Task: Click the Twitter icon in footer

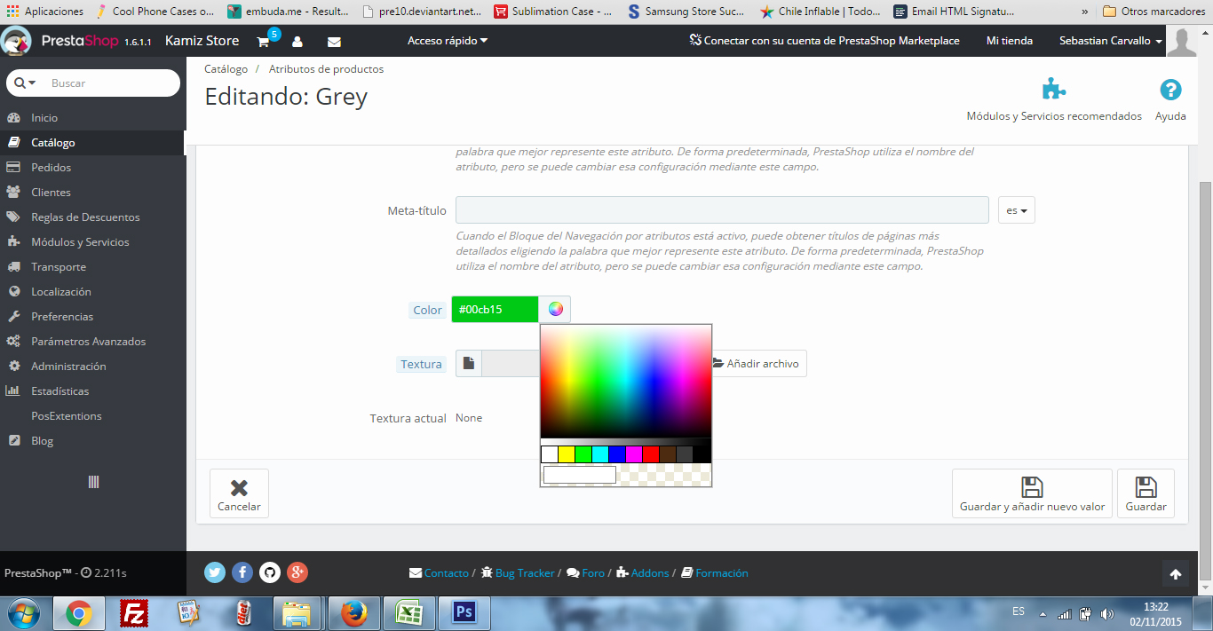Action: pos(215,572)
